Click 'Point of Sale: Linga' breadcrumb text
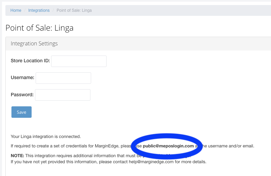The height and width of the screenshot is (176, 271). pyautogui.click(x=74, y=10)
